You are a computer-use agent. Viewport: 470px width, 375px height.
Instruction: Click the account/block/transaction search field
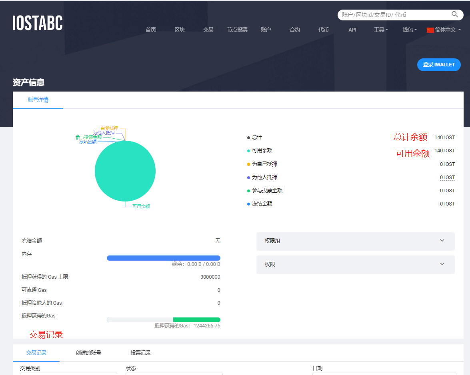pos(394,15)
